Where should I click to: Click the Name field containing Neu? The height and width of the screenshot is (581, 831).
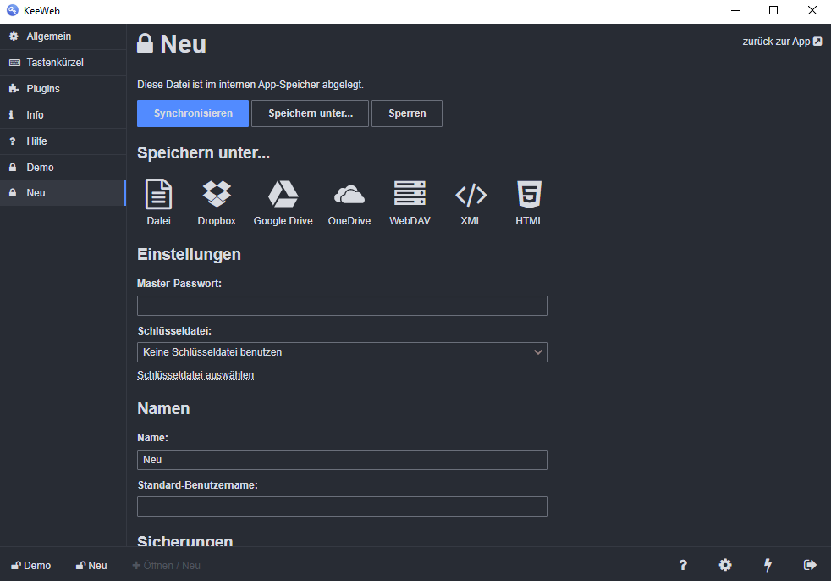coord(342,460)
